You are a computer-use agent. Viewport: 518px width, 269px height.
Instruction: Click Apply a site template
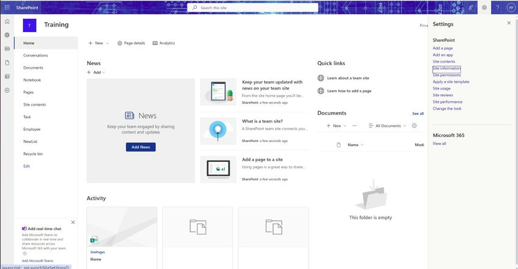451,82
